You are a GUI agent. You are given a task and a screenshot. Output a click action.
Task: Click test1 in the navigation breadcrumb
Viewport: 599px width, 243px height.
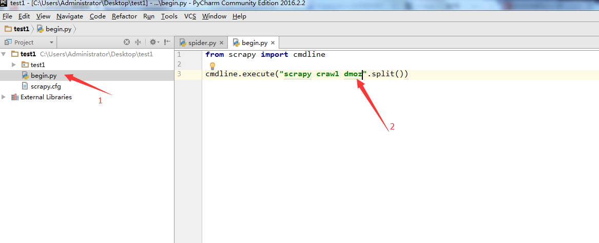22,29
